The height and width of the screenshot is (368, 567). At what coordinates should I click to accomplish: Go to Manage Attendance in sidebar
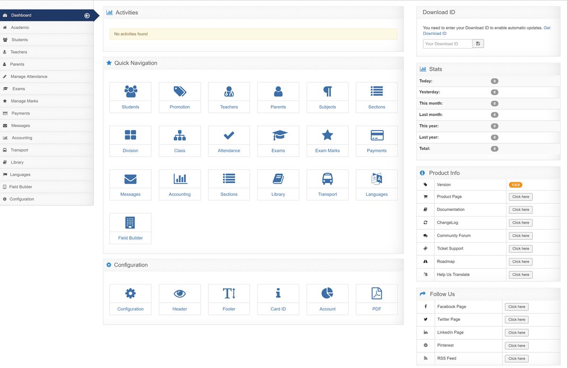pos(47,76)
